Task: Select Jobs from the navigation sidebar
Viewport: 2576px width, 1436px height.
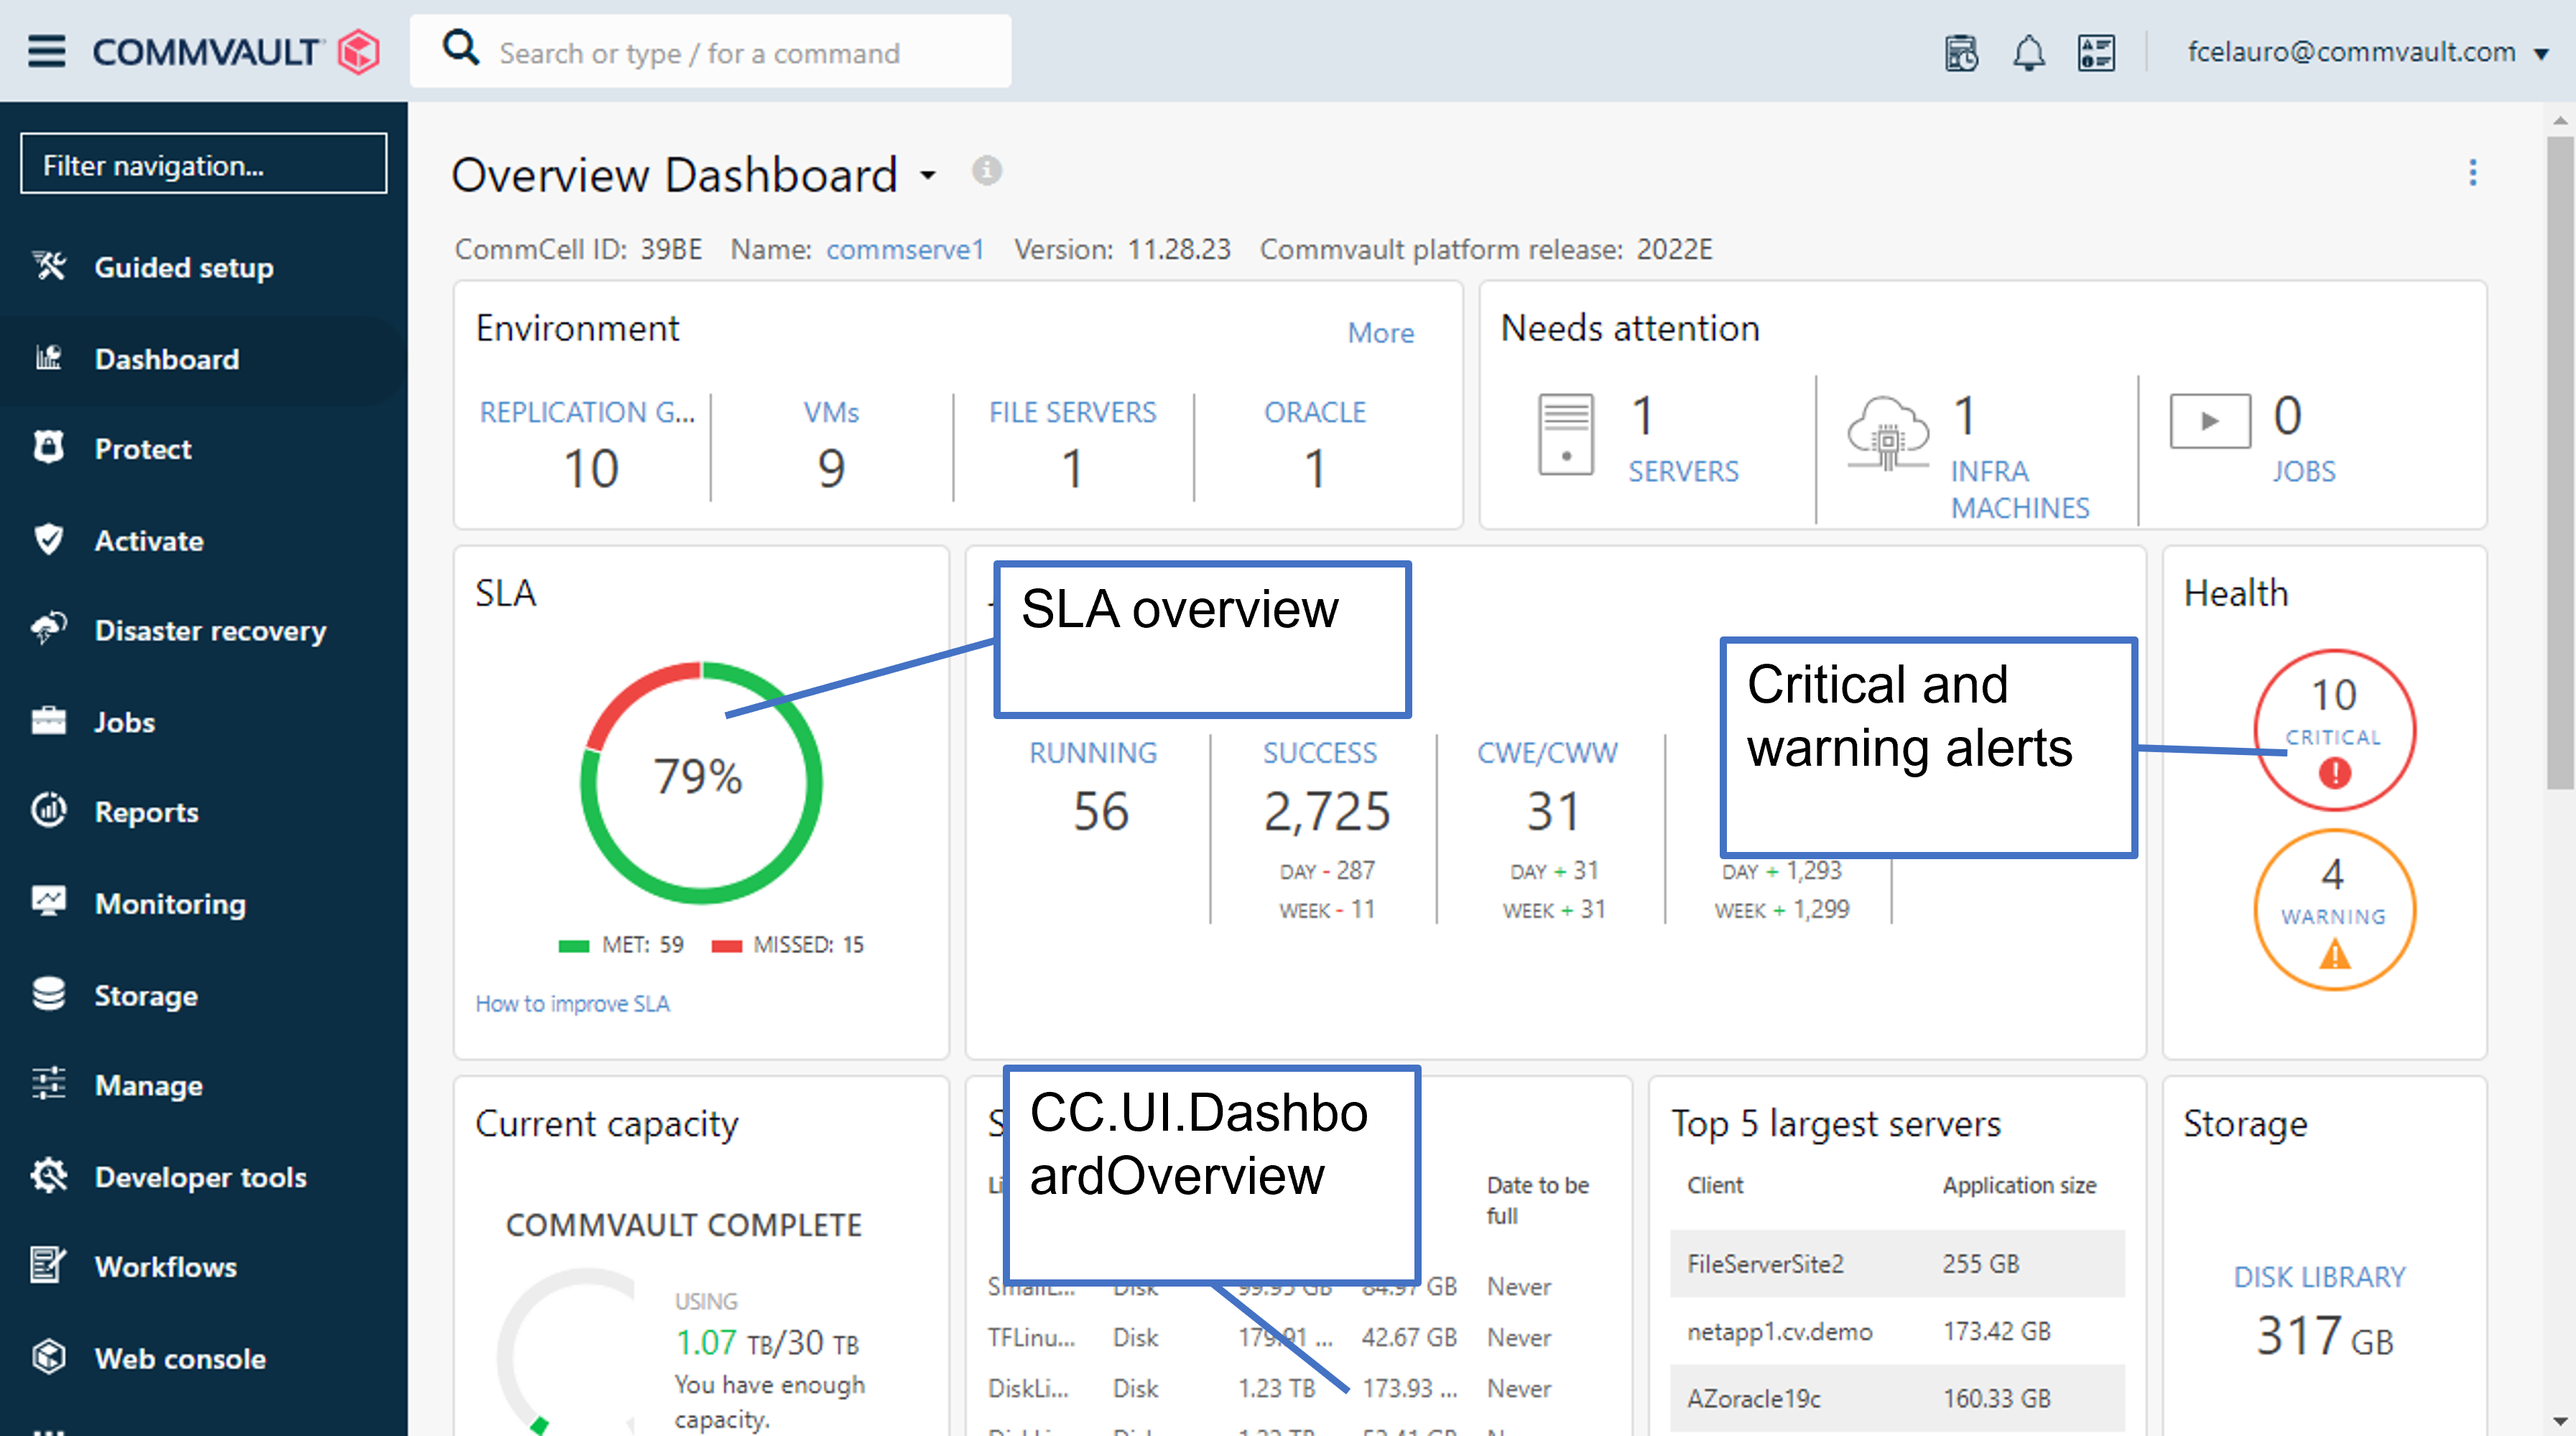Action: [x=124, y=722]
